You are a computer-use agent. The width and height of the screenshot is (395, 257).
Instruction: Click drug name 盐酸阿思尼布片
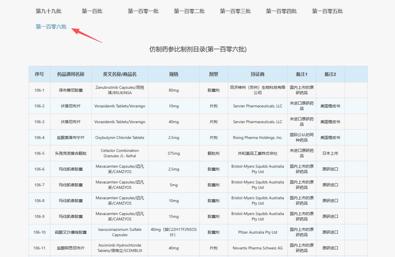click(x=71, y=248)
